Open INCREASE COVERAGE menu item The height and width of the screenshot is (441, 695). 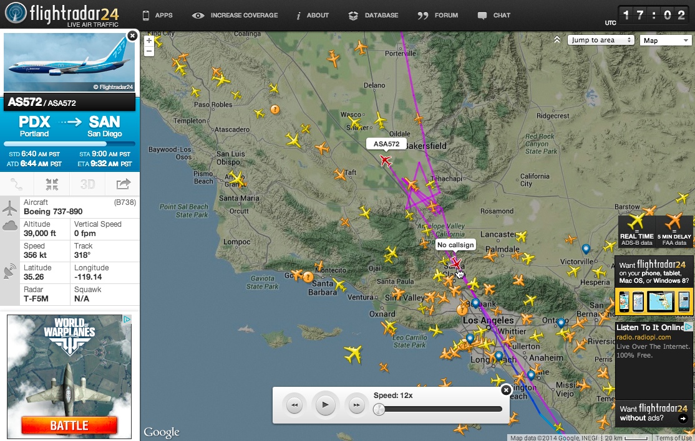[x=235, y=16]
